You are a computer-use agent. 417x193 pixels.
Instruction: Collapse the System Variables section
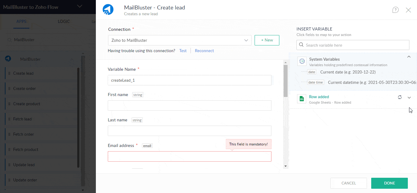pos(409,57)
